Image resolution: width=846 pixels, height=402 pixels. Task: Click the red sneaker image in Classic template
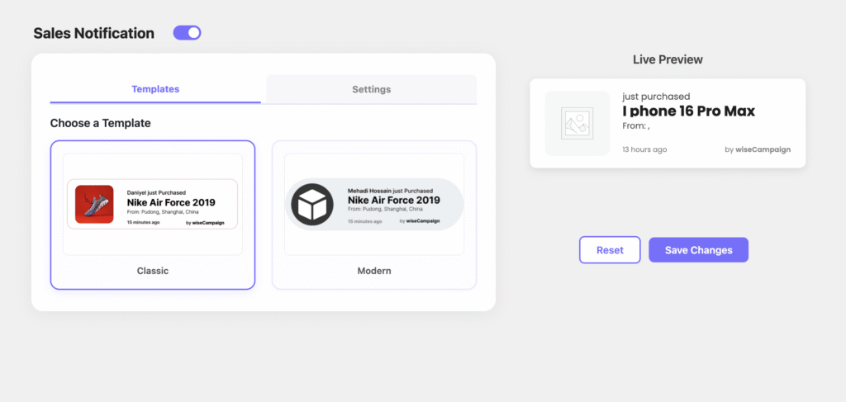(94, 204)
